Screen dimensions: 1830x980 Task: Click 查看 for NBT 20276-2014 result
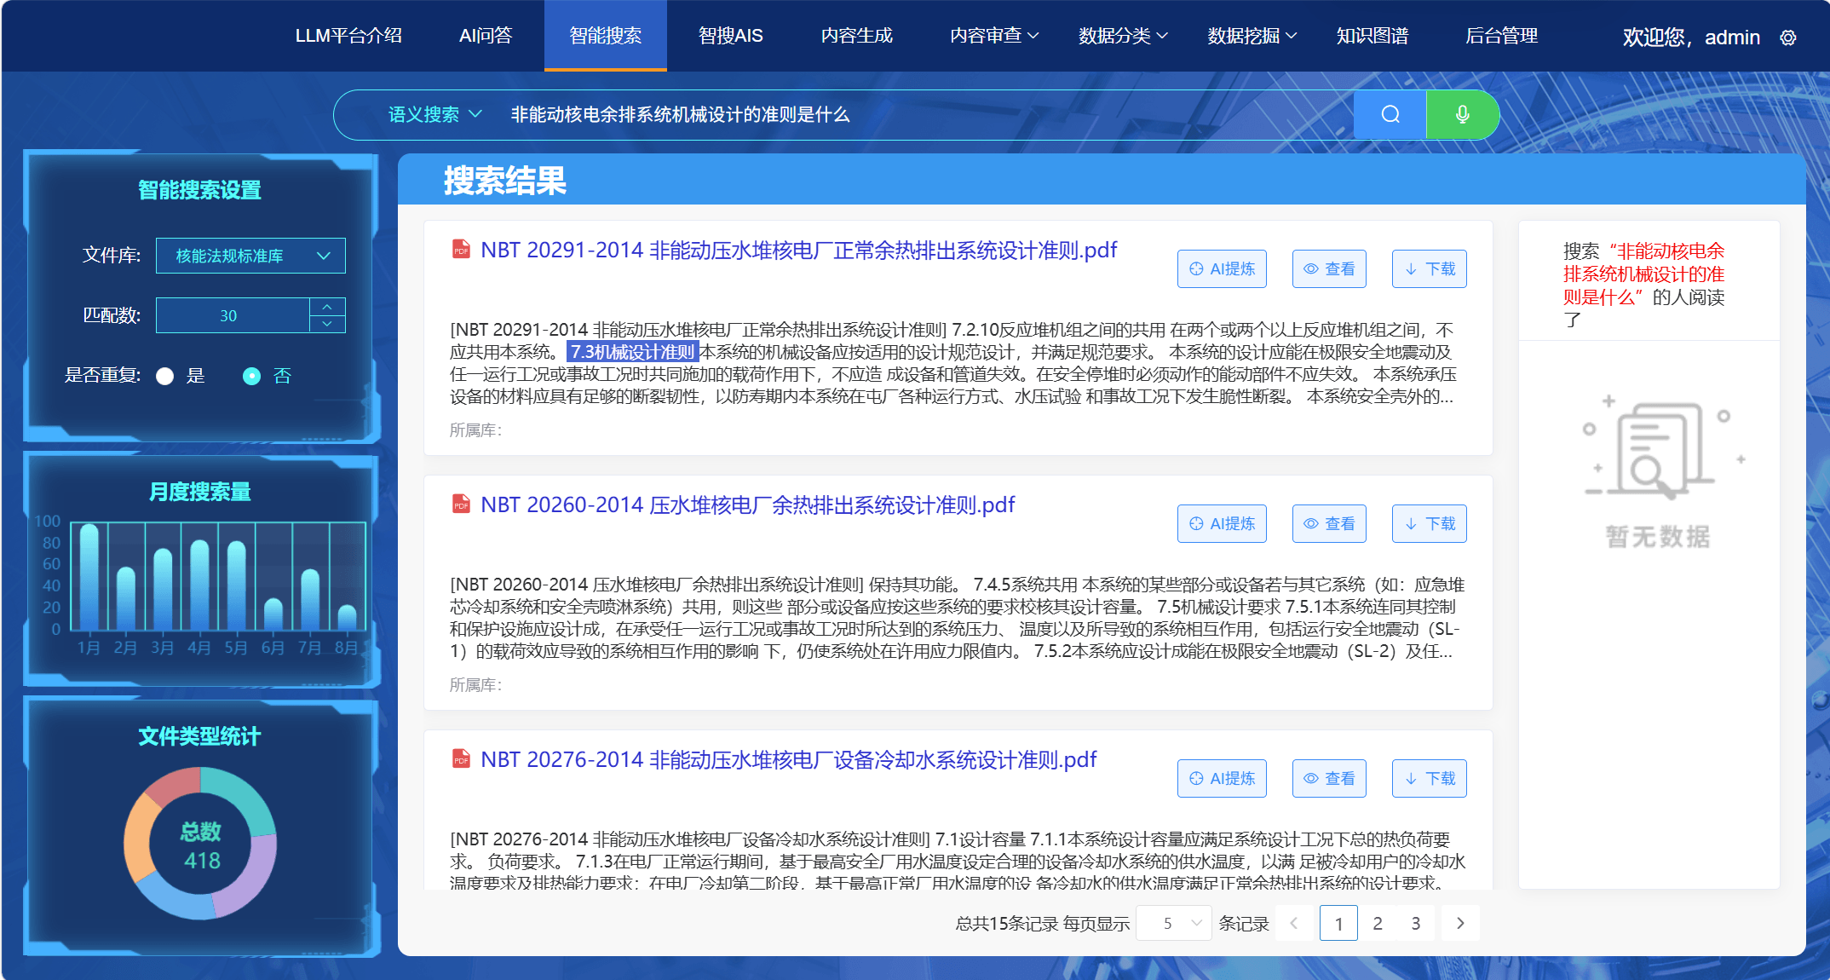1329,778
